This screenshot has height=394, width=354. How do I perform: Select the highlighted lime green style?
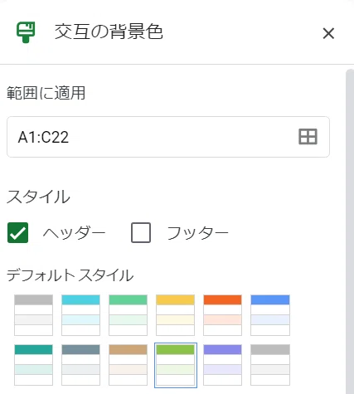coord(176,365)
